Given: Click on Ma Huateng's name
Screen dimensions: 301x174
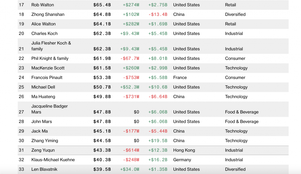Looking at the screenshot, I should click(x=43, y=97).
